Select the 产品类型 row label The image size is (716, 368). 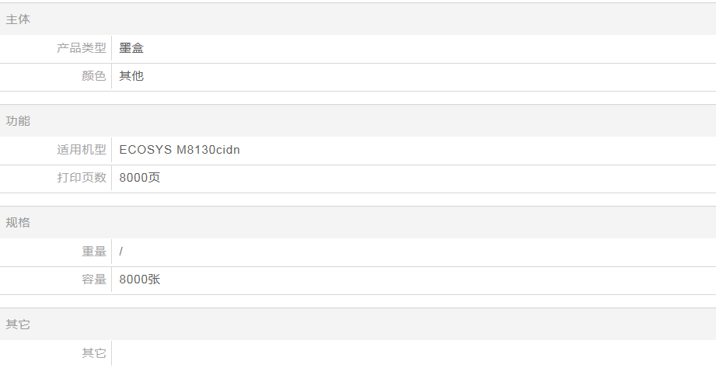click(x=82, y=48)
